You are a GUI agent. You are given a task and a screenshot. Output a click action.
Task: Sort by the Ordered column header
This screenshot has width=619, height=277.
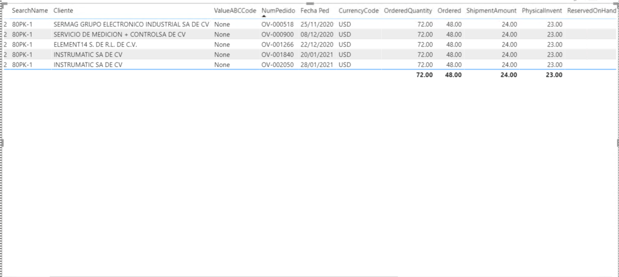pos(450,11)
